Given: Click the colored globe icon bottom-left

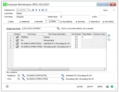Looking at the screenshot, I should (7, 86).
